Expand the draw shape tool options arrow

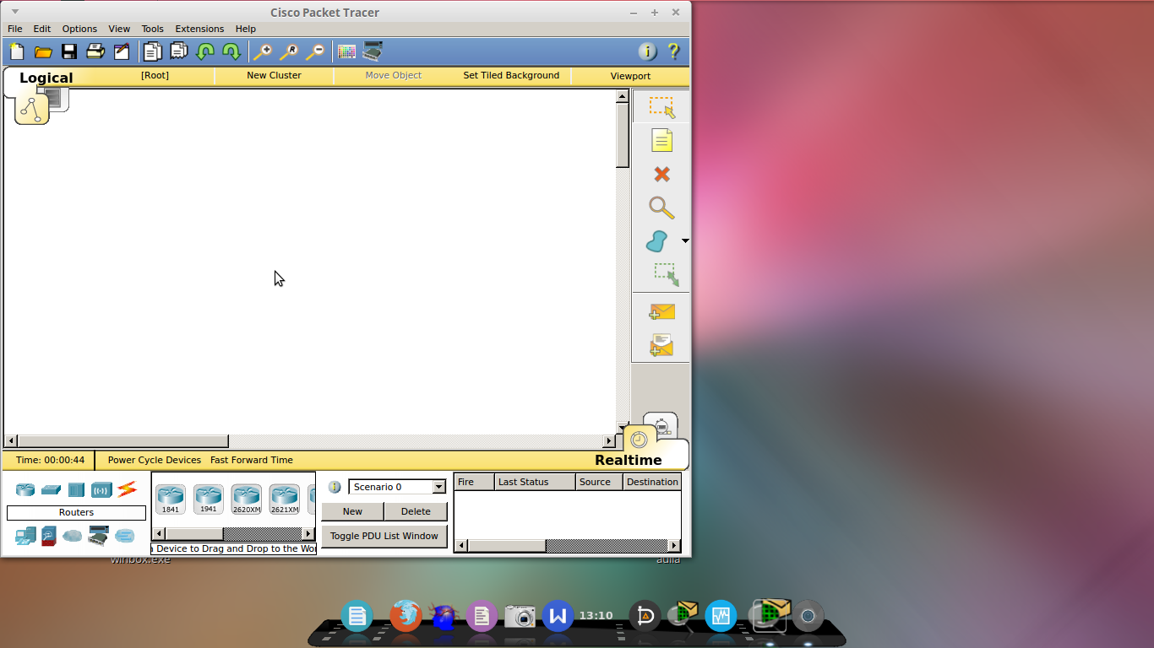684,240
